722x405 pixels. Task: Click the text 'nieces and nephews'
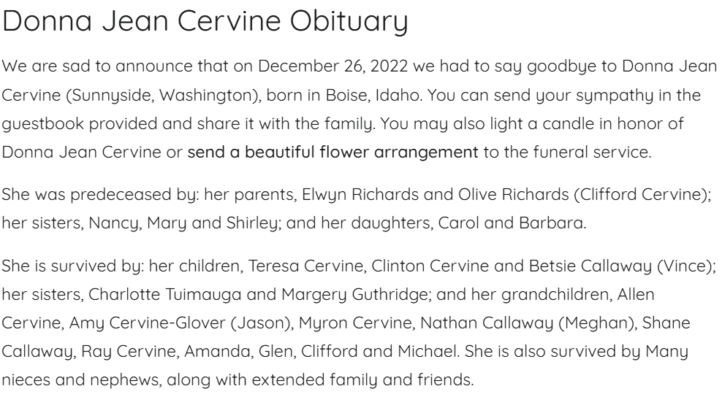(73, 380)
